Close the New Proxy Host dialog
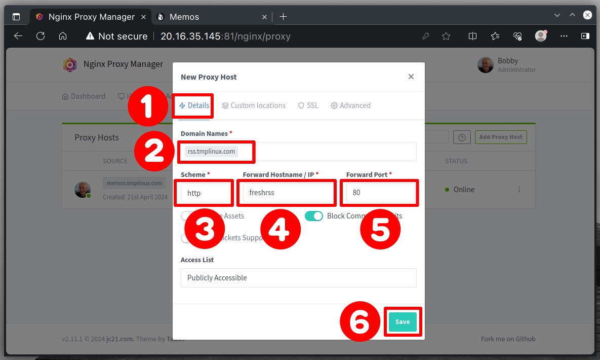 [411, 77]
